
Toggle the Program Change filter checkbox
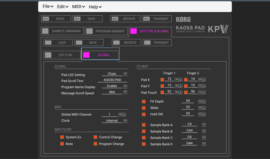pyautogui.click(x=95, y=144)
